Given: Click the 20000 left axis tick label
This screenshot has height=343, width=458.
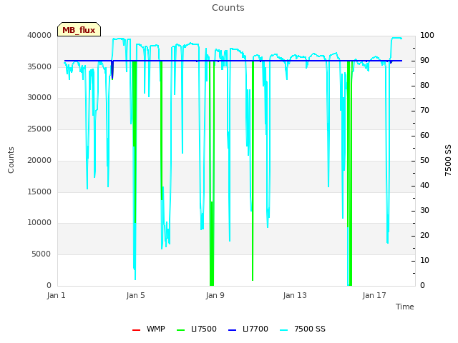Looking at the screenshot, I should [x=39, y=160].
